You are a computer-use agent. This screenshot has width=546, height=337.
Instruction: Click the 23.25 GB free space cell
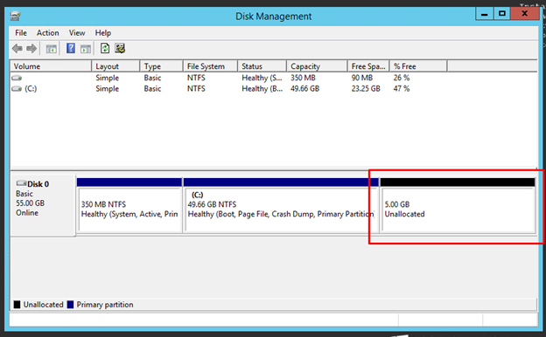click(x=366, y=88)
